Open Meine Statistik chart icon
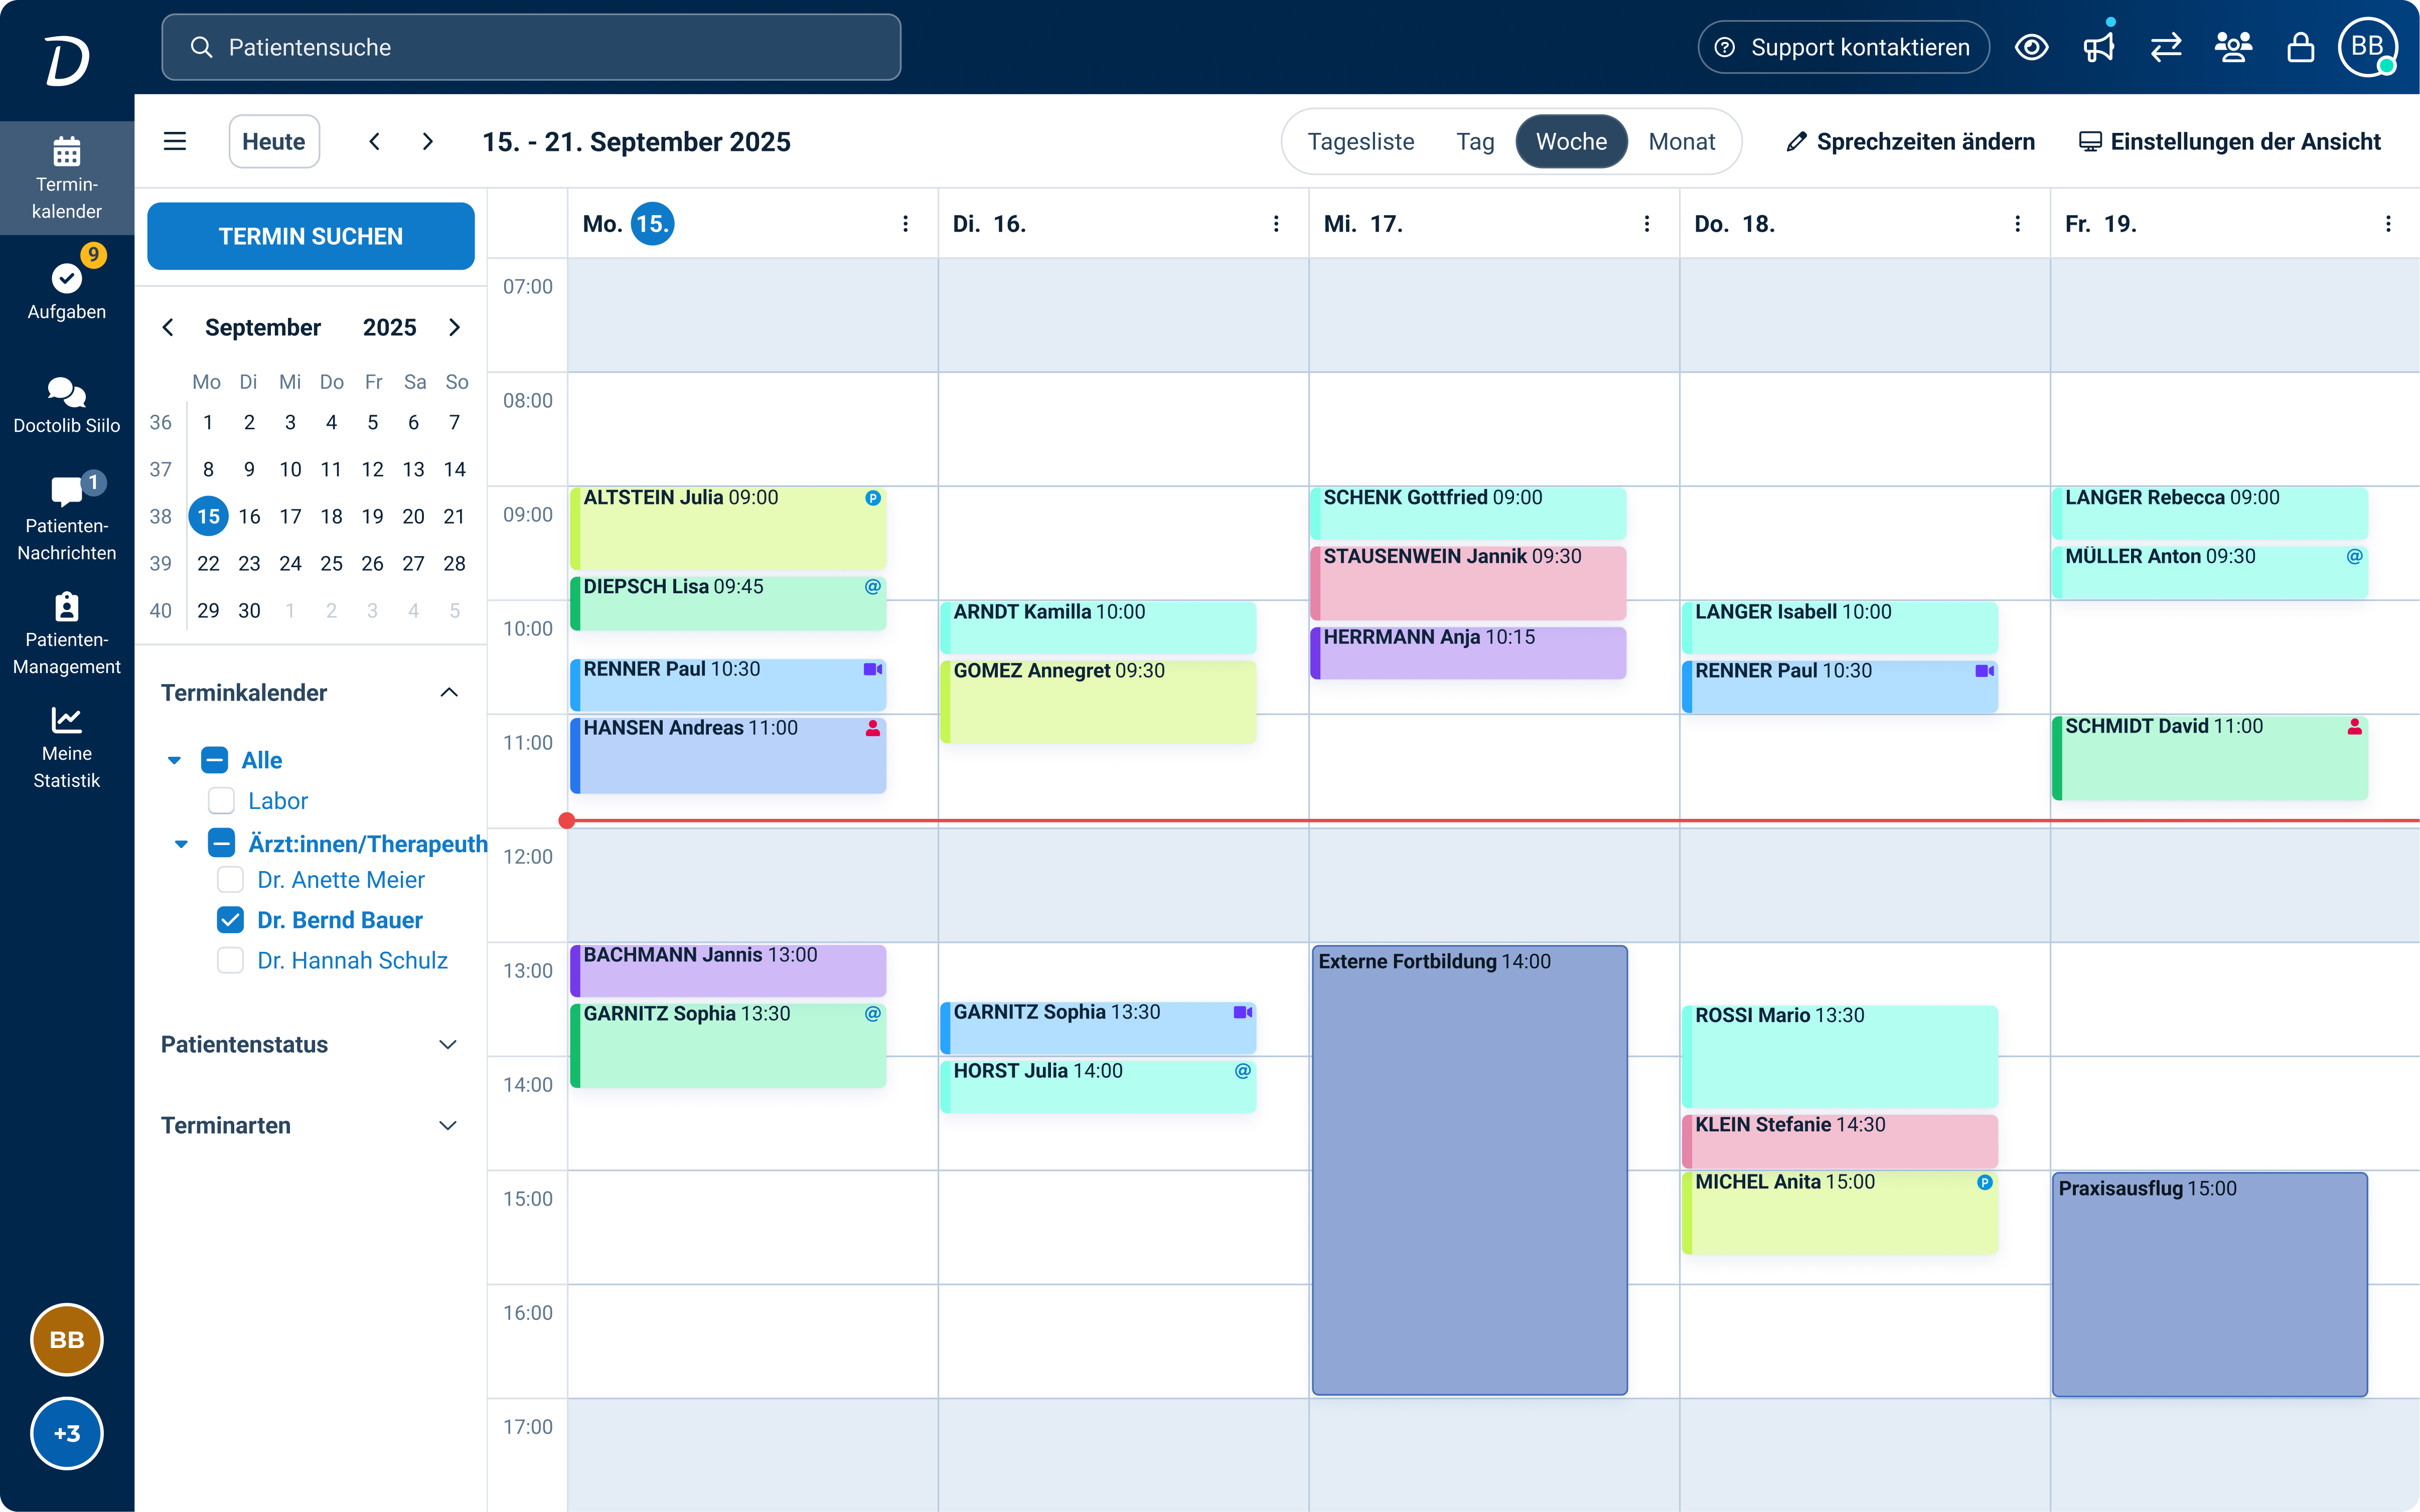This screenshot has height=1512, width=2420. (66, 720)
